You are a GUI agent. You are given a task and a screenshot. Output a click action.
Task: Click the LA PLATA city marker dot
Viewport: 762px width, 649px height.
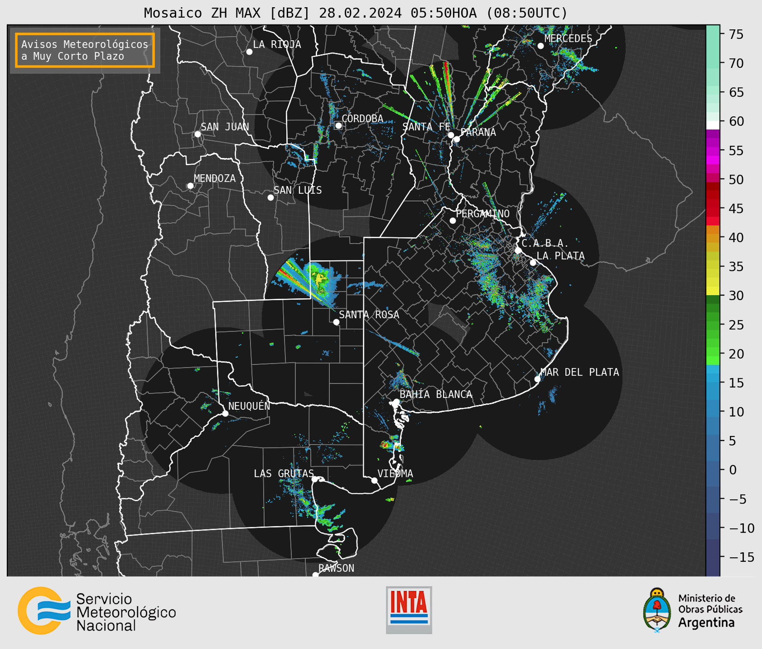(533, 263)
